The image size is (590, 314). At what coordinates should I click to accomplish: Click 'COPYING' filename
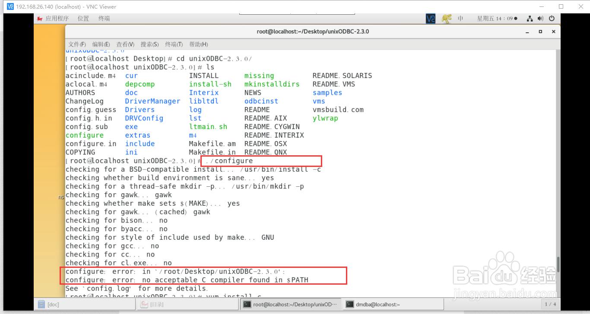click(x=80, y=152)
